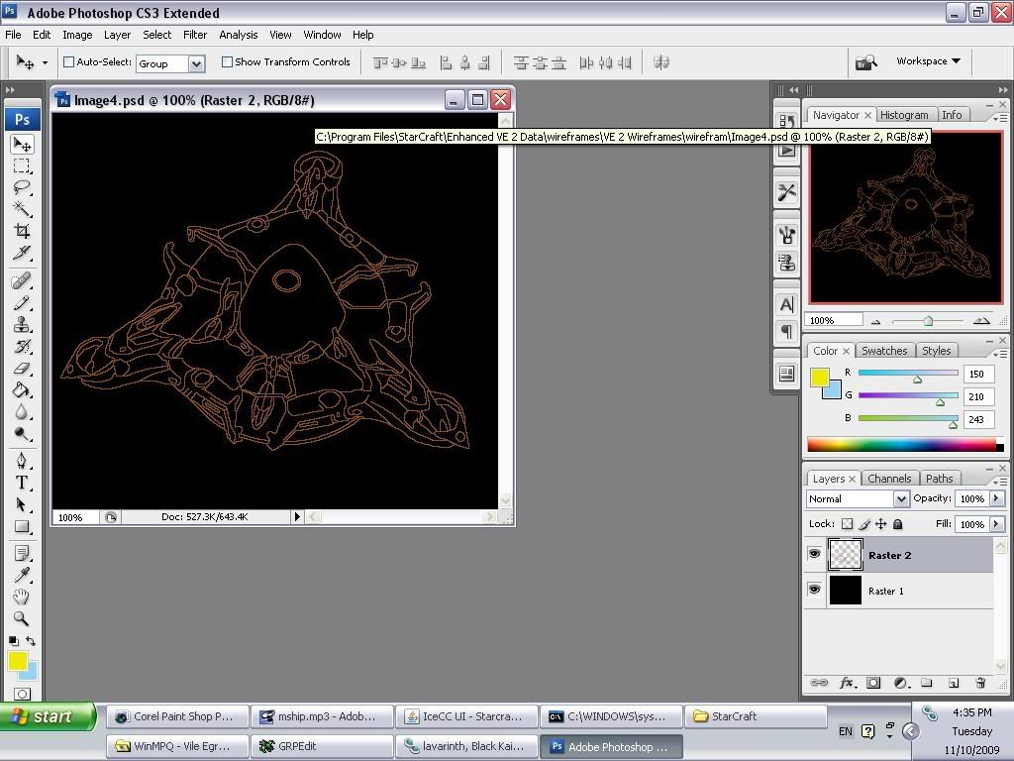Select the Lasso tool
Image resolution: width=1014 pixels, height=761 pixels.
[x=22, y=187]
